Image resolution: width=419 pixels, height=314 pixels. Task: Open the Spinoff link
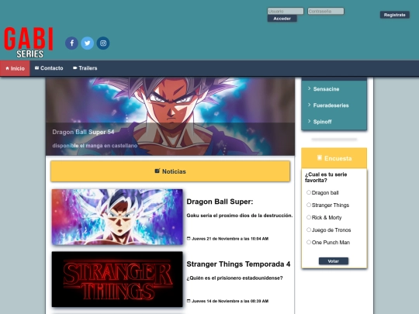322,122
